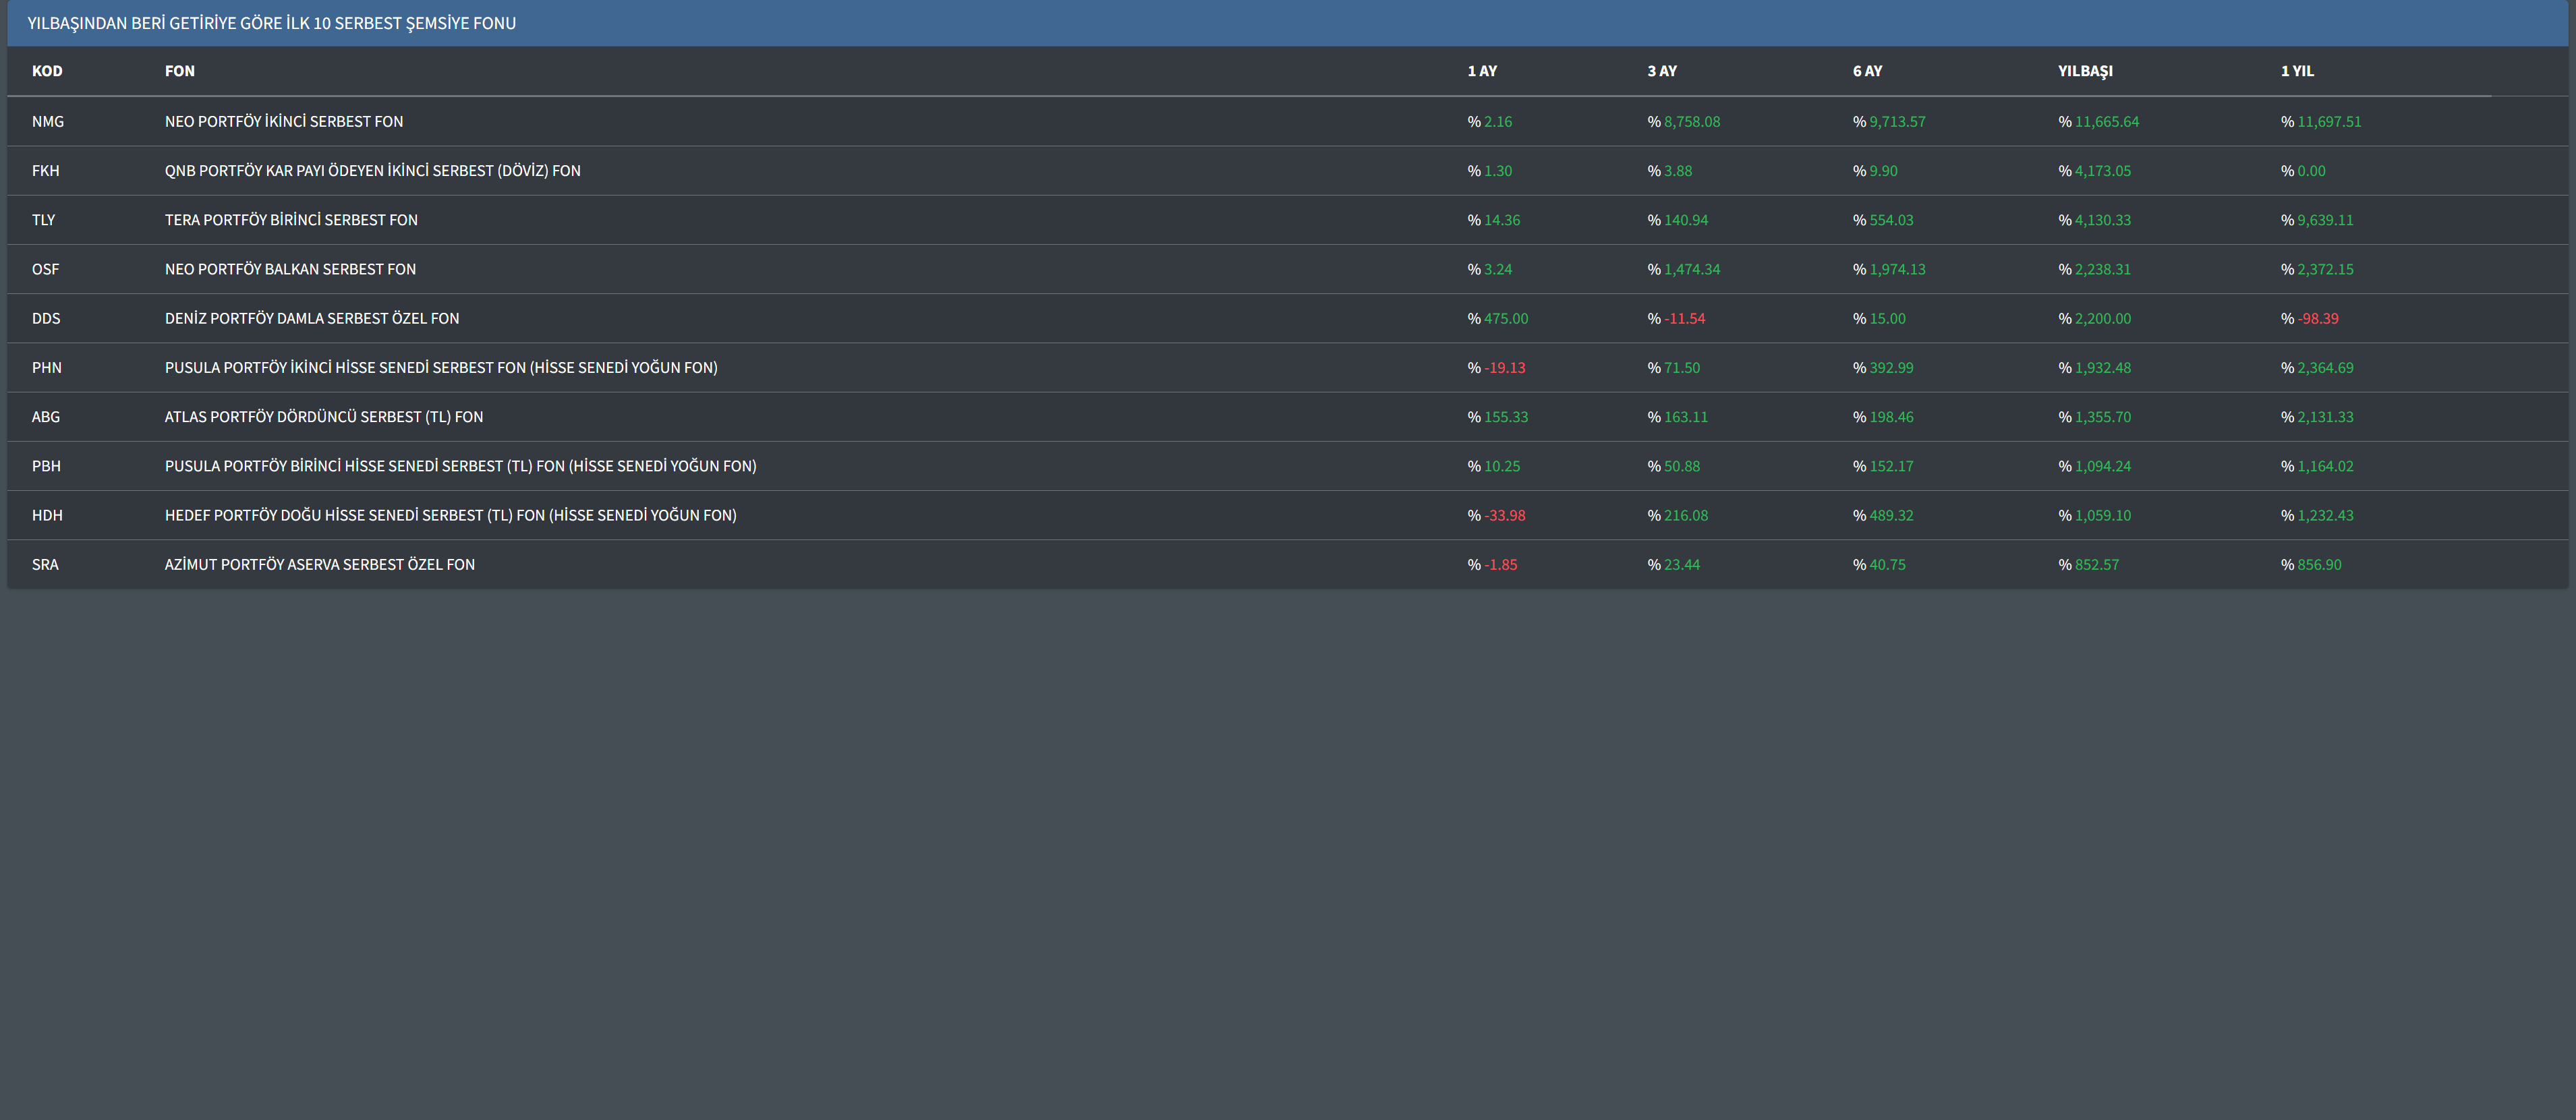Click the KOD column header
Viewport: 2576px width, 1120px height.
coord(47,71)
